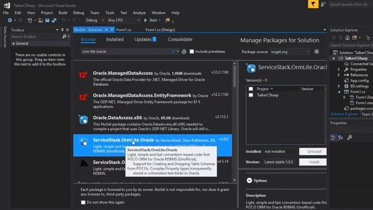Image resolution: width=373 pixels, height=210 pixels.
Task: Click the Save toolbar icon
Action: tap(47, 20)
